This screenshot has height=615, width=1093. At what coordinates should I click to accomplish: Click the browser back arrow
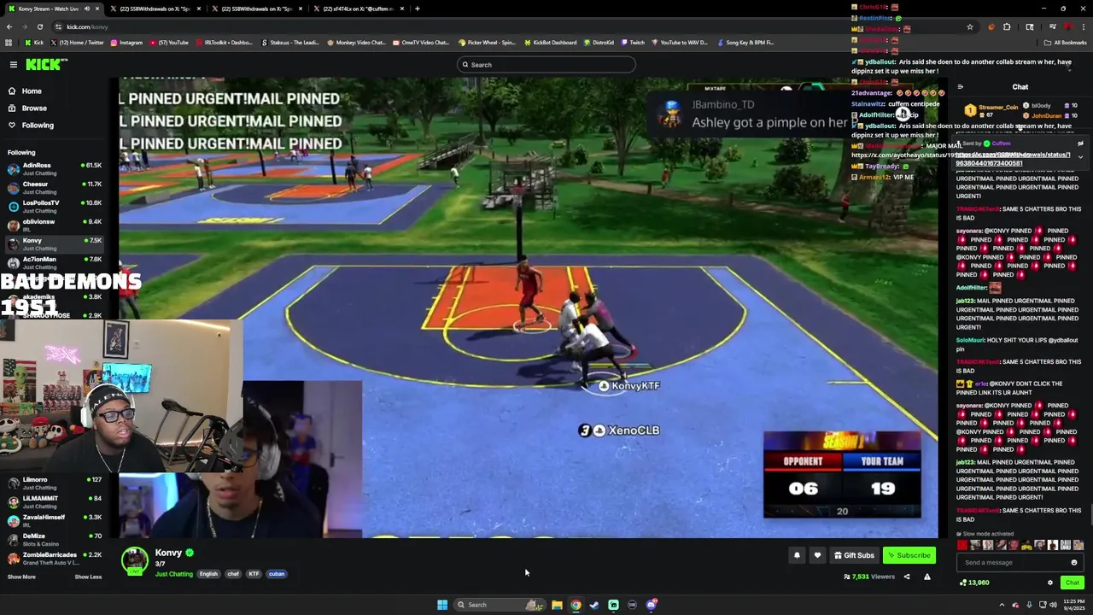(x=9, y=26)
